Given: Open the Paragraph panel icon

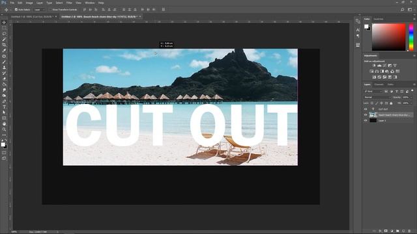Looking at the screenshot, I should (358, 36).
